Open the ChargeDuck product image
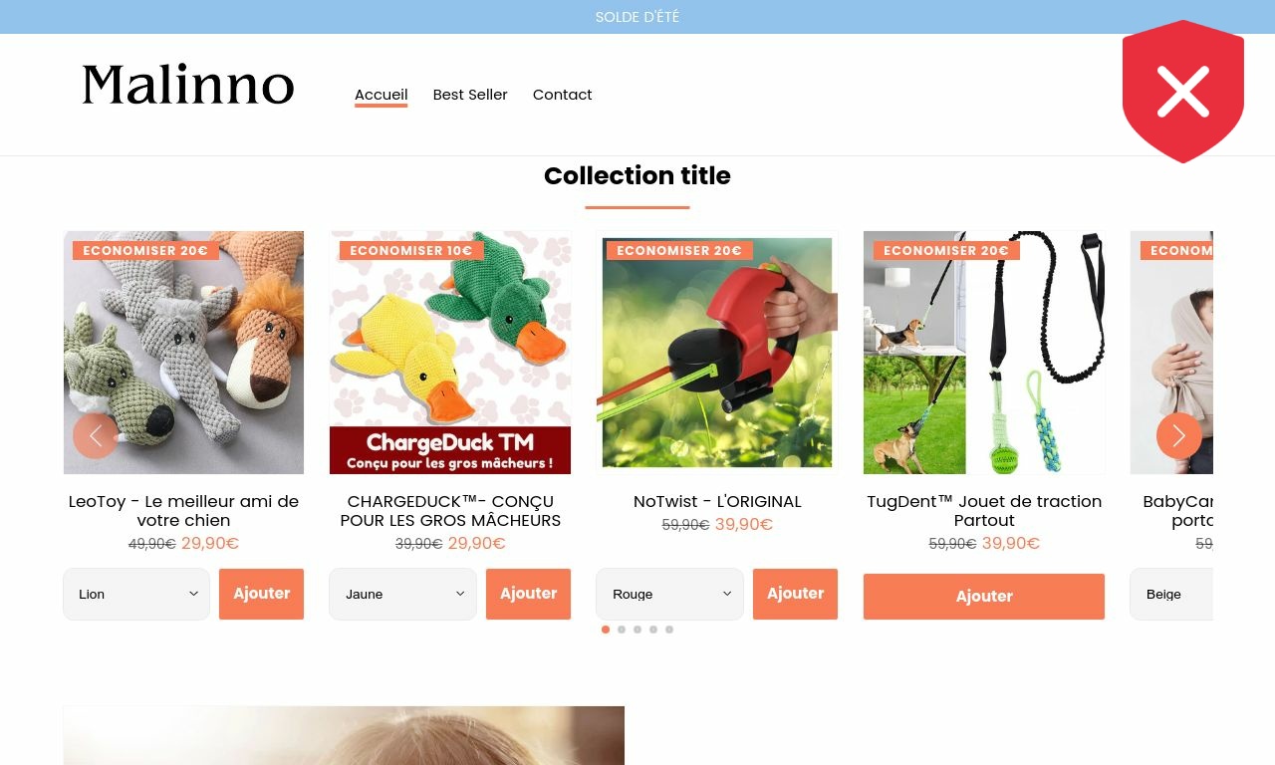 (x=450, y=353)
